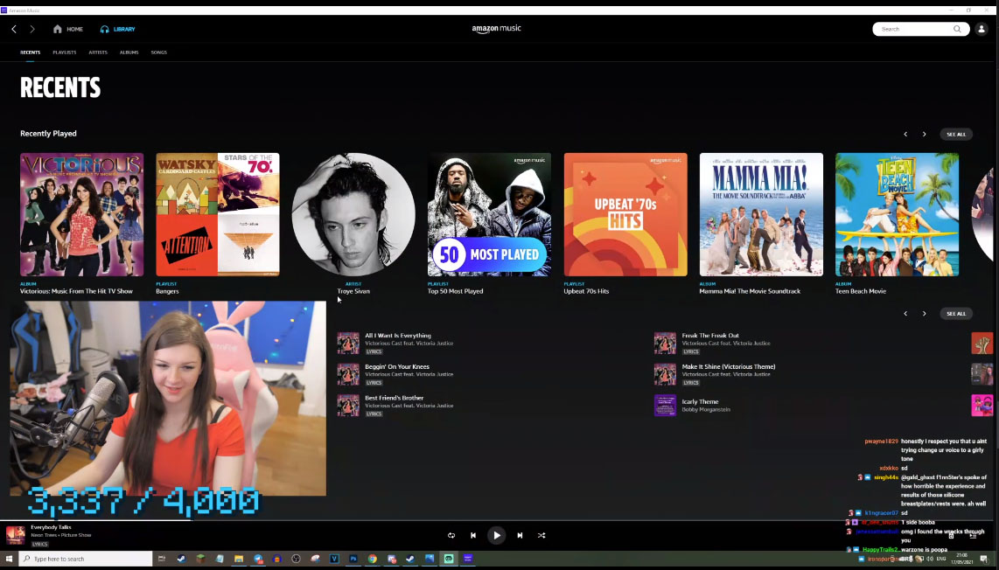The height and width of the screenshot is (570, 999).
Task: Click the Home label in the header
Action: point(74,30)
